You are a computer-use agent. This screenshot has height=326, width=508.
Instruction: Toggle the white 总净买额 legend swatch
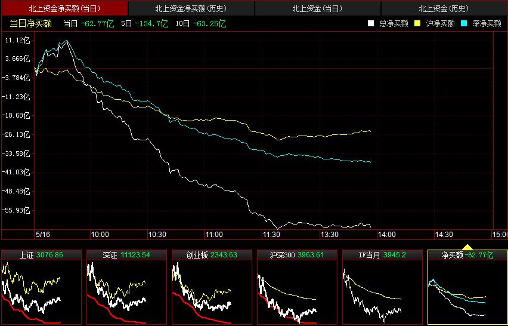[x=371, y=23]
